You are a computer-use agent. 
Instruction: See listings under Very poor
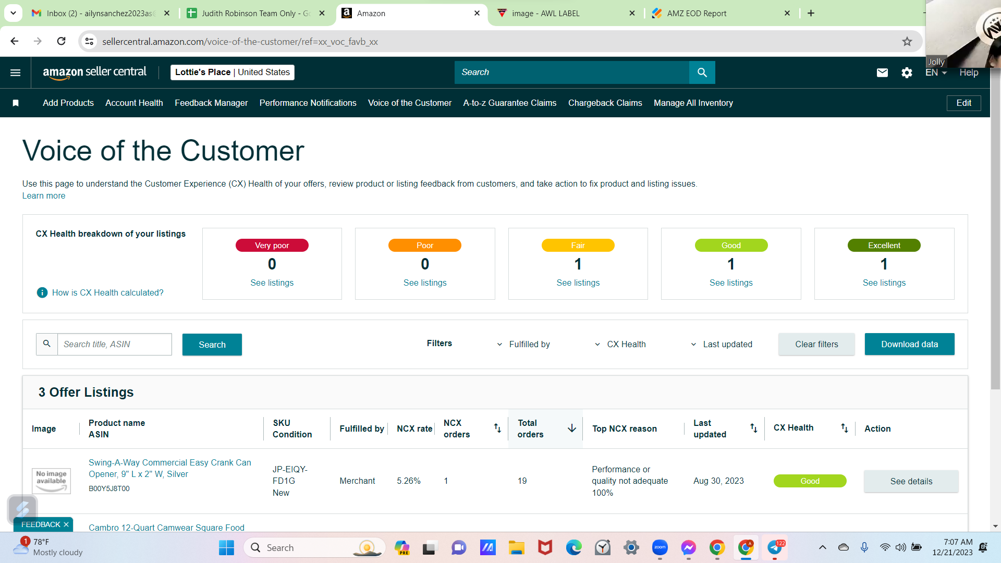(272, 283)
